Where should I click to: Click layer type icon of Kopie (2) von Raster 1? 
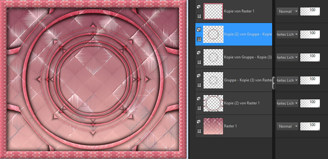[x=199, y=98]
